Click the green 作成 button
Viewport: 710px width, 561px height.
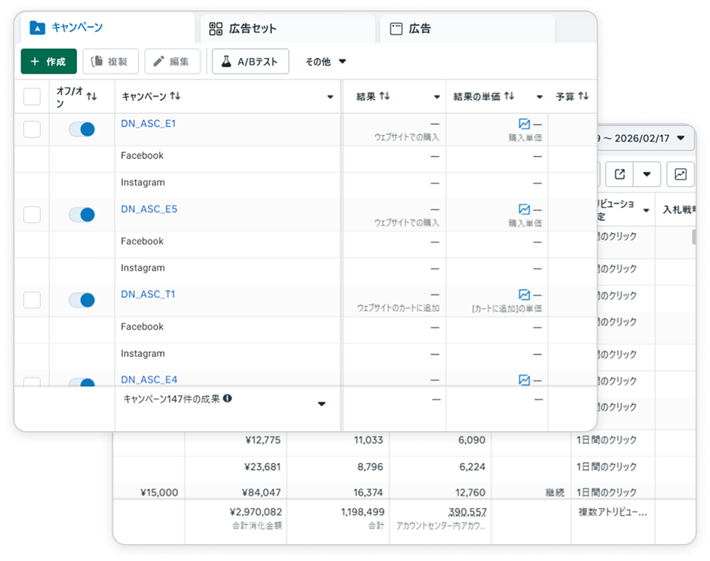(x=49, y=61)
